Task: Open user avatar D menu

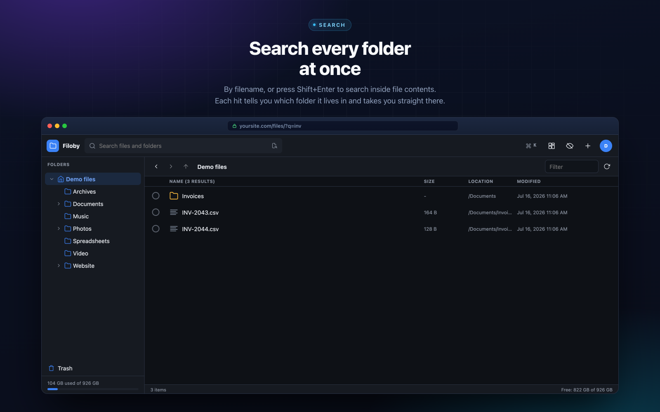Action: click(x=606, y=146)
